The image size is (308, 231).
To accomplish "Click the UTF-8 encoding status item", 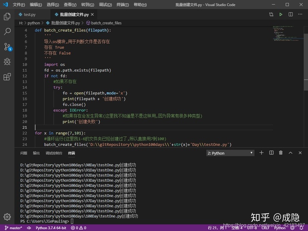I will click(252, 228).
